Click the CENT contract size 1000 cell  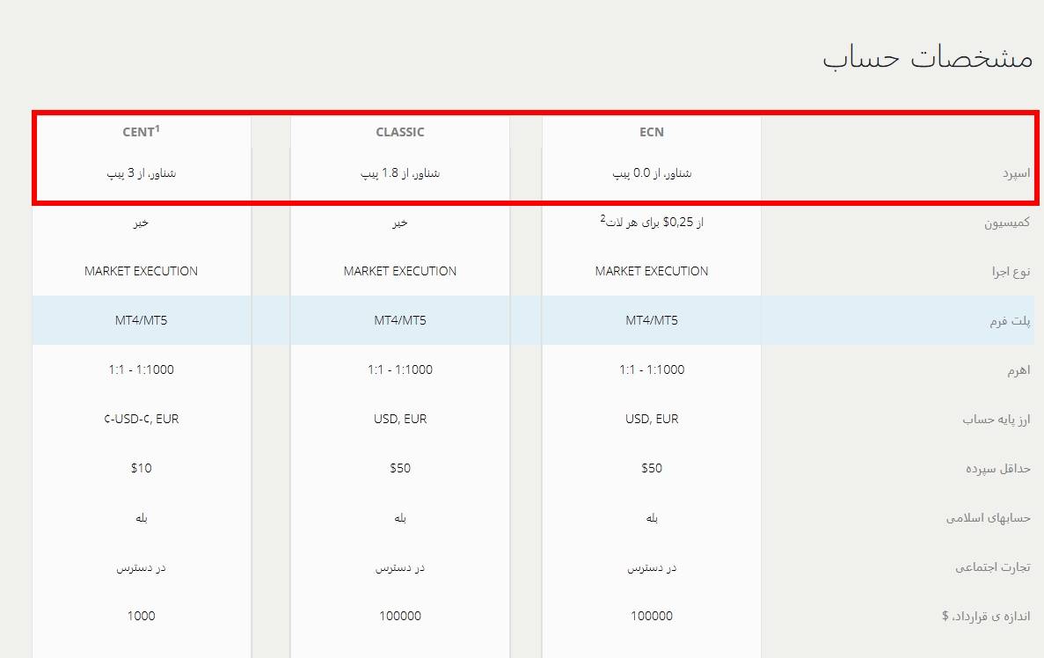(141, 616)
